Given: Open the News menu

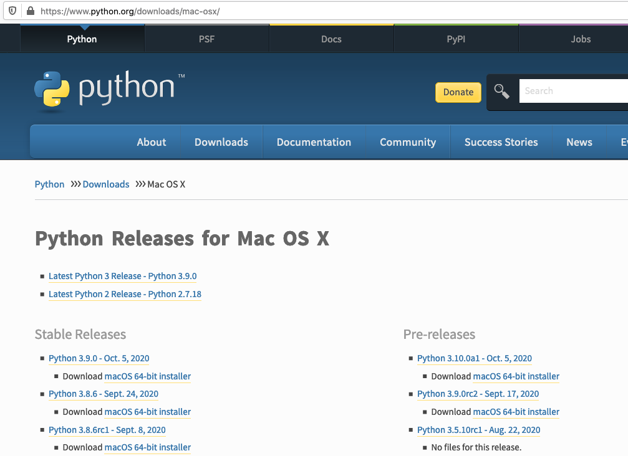Looking at the screenshot, I should pos(579,142).
